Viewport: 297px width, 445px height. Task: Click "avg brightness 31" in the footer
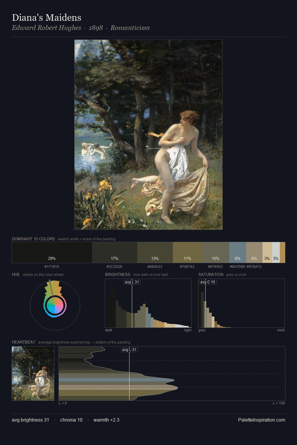click(31, 420)
